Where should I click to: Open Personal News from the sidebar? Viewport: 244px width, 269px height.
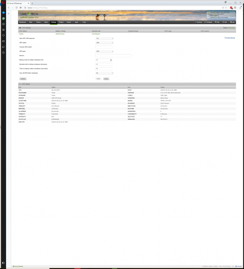[4, 41]
